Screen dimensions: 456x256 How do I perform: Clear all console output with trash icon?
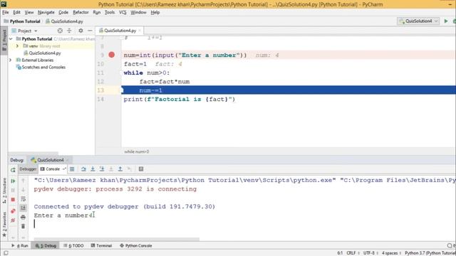pos(24,226)
